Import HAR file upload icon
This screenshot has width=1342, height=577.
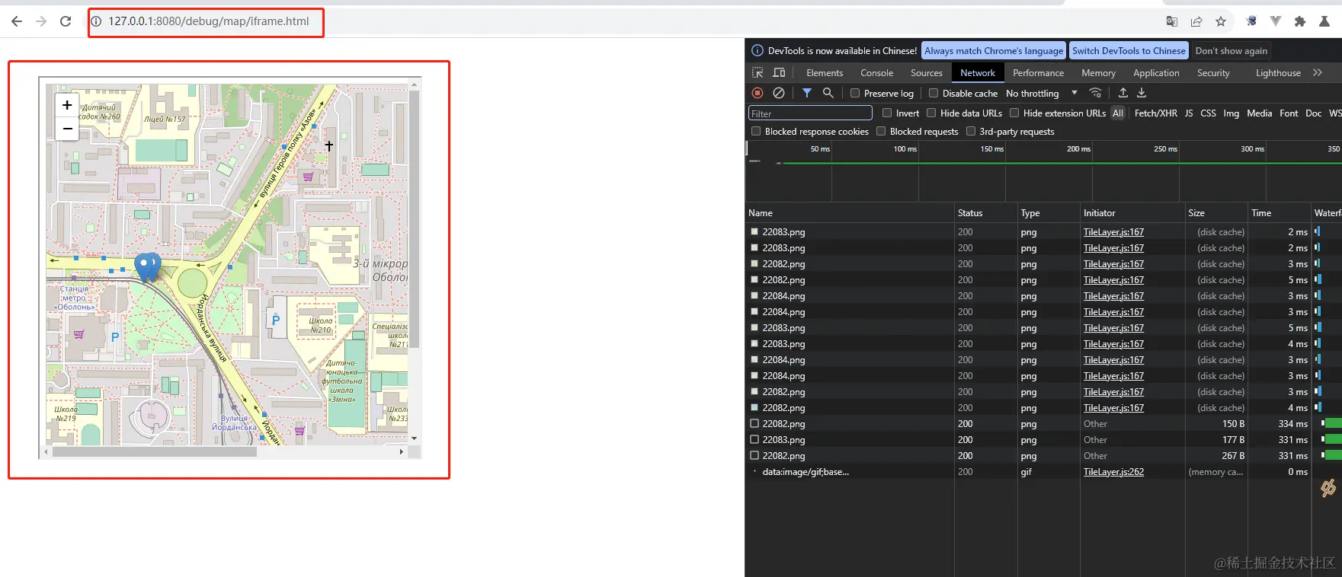pyautogui.click(x=1123, y=93)
